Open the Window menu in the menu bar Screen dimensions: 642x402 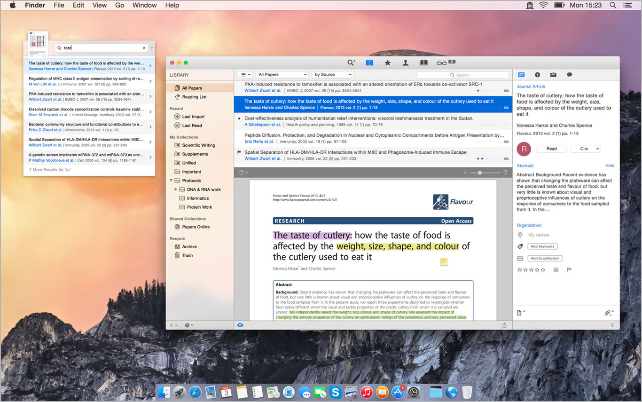click(144, 5)
